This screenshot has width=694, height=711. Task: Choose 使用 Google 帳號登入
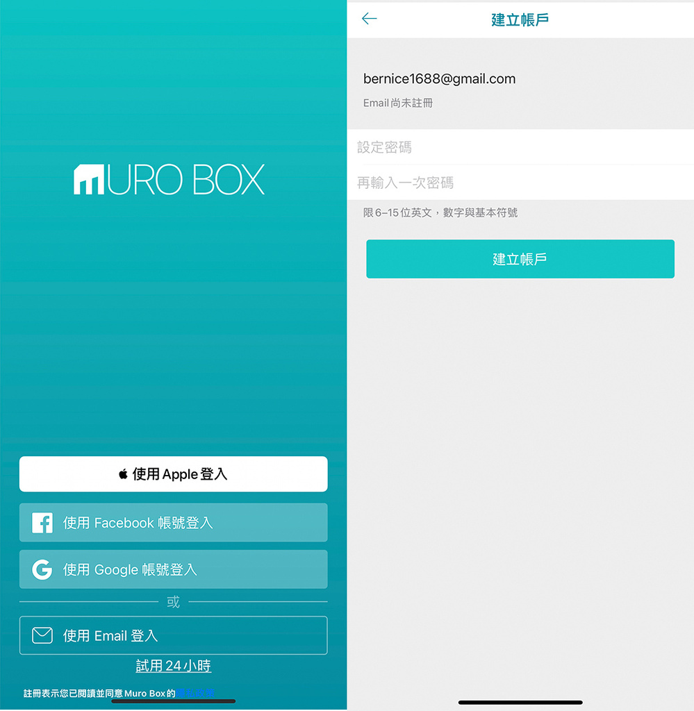[x=173, y=569]
